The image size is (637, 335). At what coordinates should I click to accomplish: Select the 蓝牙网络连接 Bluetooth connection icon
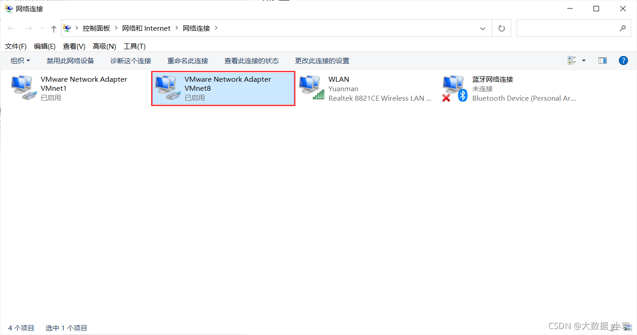(455, 88)
